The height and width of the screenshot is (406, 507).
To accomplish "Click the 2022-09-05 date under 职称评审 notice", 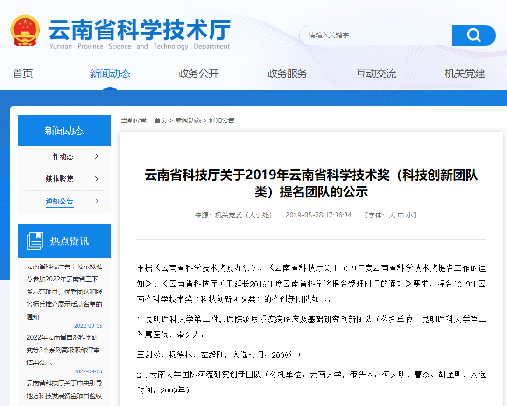I will click(x=88, y=372).
